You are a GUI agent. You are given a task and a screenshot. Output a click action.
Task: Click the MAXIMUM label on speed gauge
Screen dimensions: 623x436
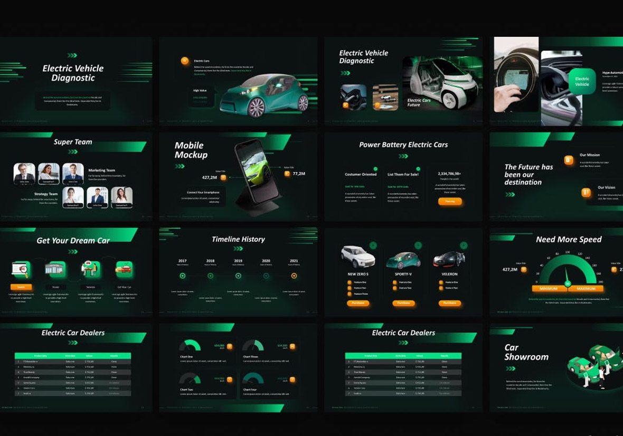(x=586, y=289)
